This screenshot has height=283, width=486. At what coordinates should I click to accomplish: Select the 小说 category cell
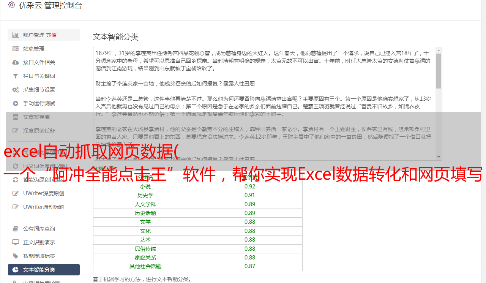(145, 187)
